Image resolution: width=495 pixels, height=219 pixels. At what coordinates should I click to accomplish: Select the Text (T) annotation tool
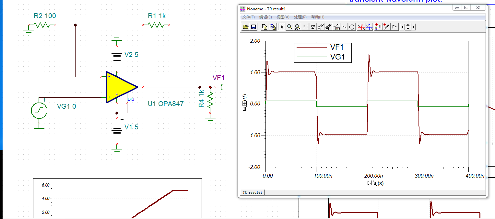click(313, 27)
